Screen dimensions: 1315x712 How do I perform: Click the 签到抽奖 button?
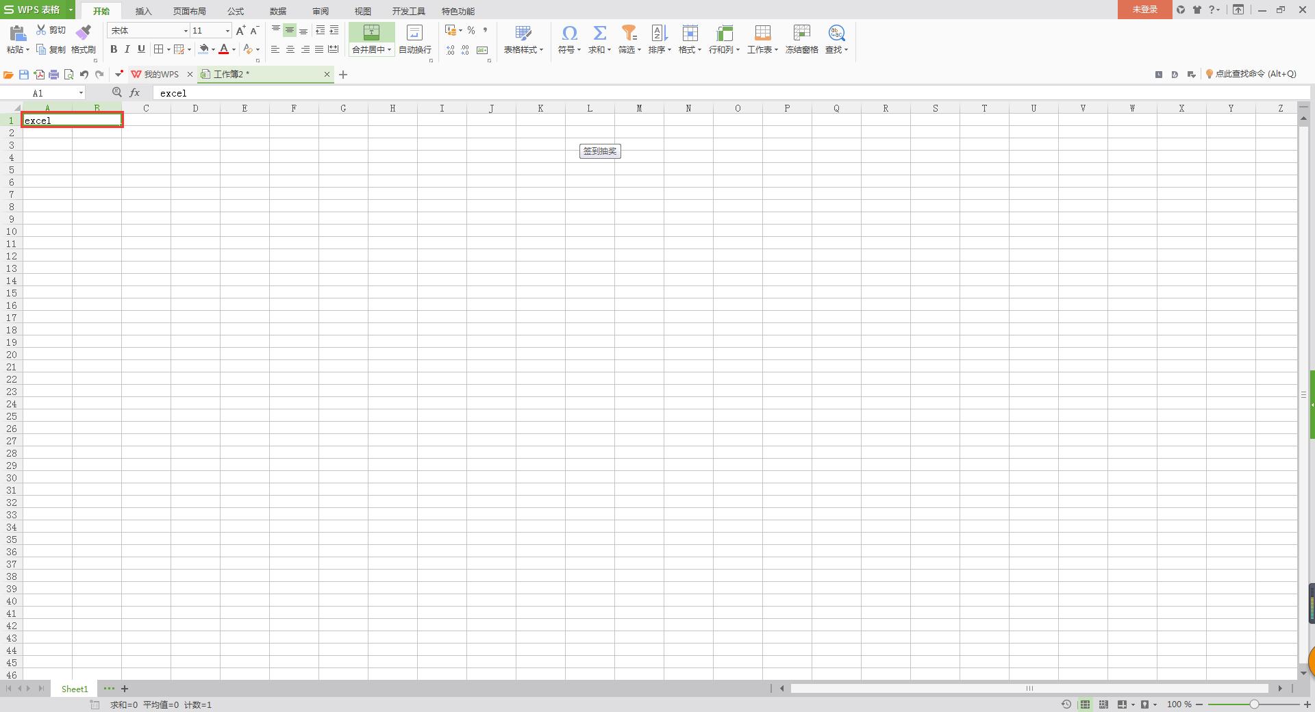(x=600, y=151)
